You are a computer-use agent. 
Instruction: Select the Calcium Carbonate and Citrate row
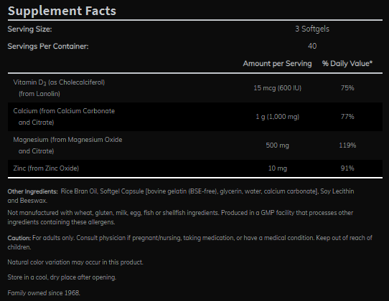pyautogui.click(x=195, y=117)
